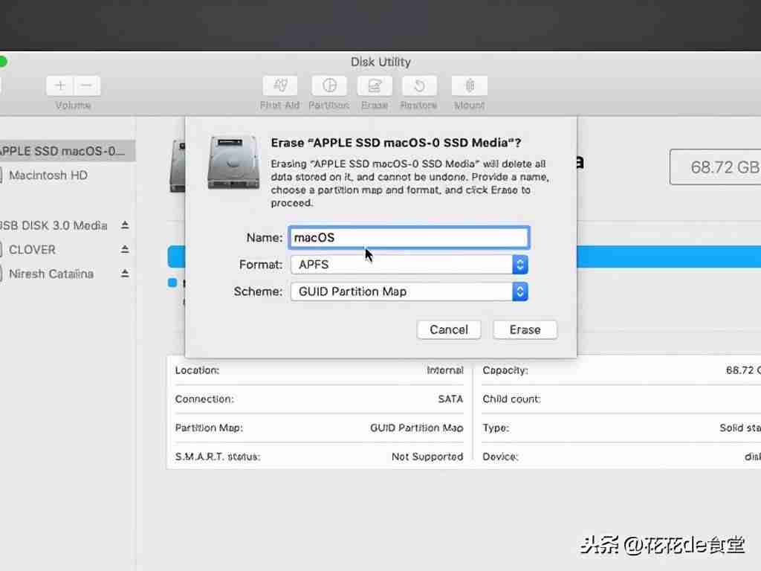761x571 pixels.
Task: Select USB DISK 3.0 Media in the sidebar
Action: 68,225
